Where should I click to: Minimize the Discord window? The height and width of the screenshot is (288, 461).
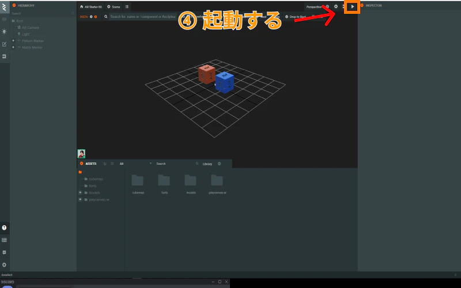pos(213,282)
